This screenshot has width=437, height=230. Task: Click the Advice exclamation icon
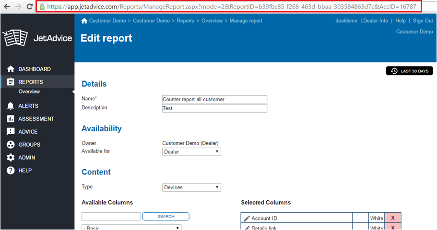[10, 132]
